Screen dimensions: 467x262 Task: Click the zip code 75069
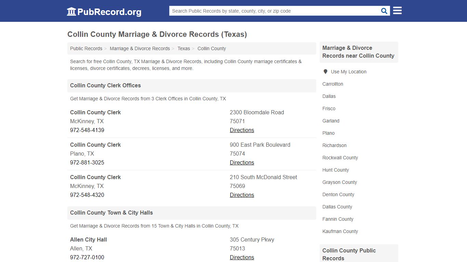coord(237,186)
